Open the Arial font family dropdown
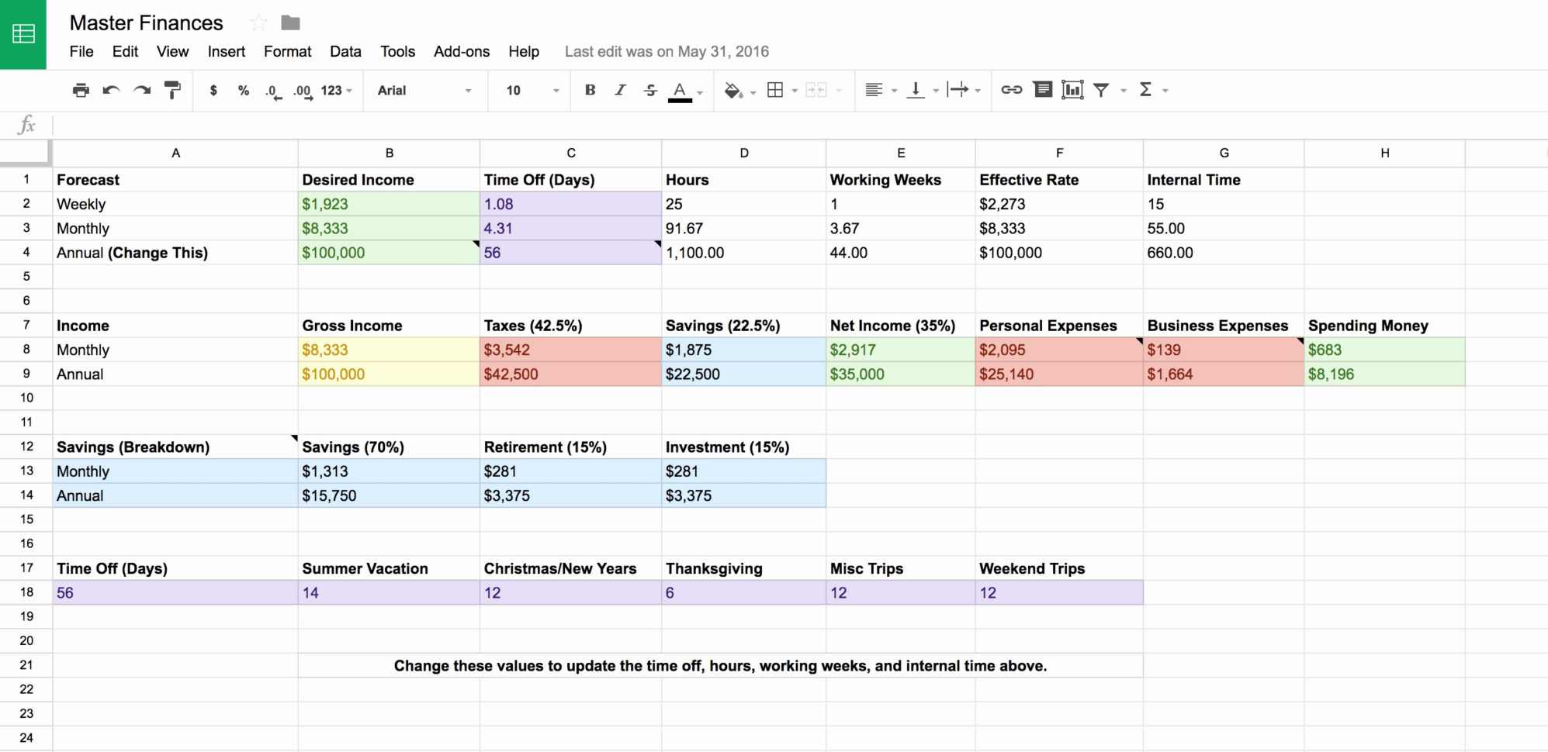This screenshot has height=752, width=1548. click(423, 90)
